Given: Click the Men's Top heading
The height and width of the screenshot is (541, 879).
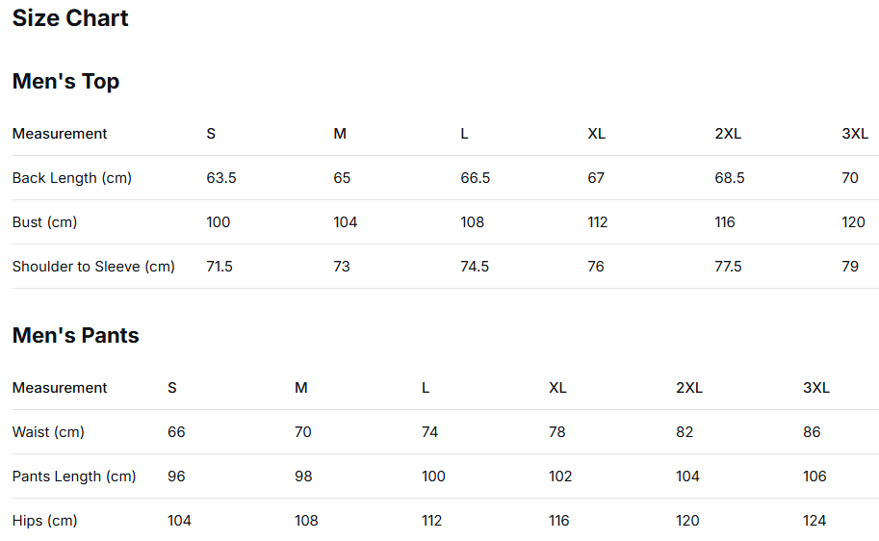Looking at the screenshot, I should point(65,82).
